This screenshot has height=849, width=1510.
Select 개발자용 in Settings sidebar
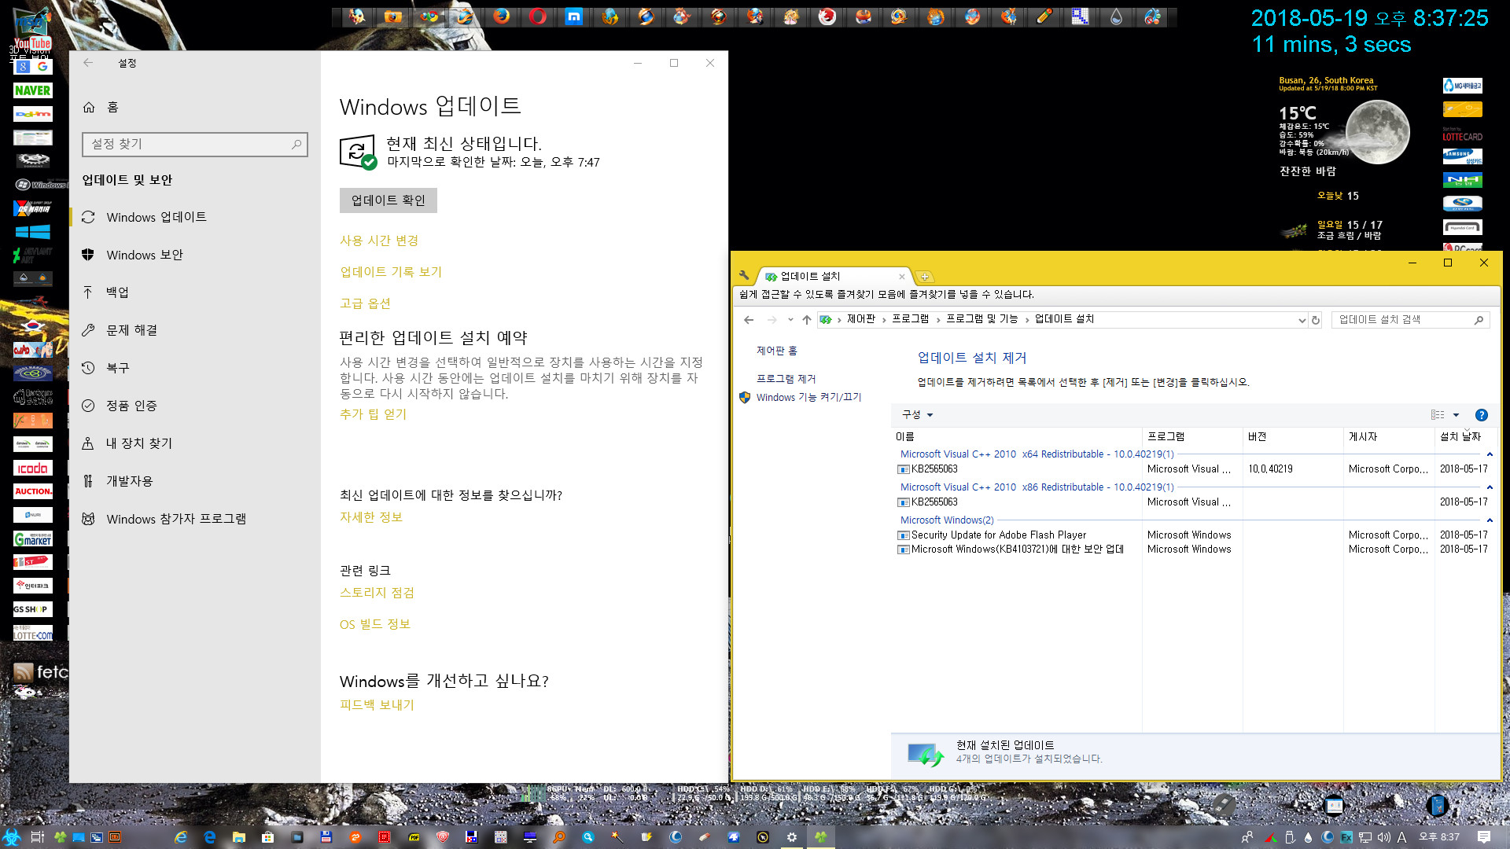tap(195, 481)
